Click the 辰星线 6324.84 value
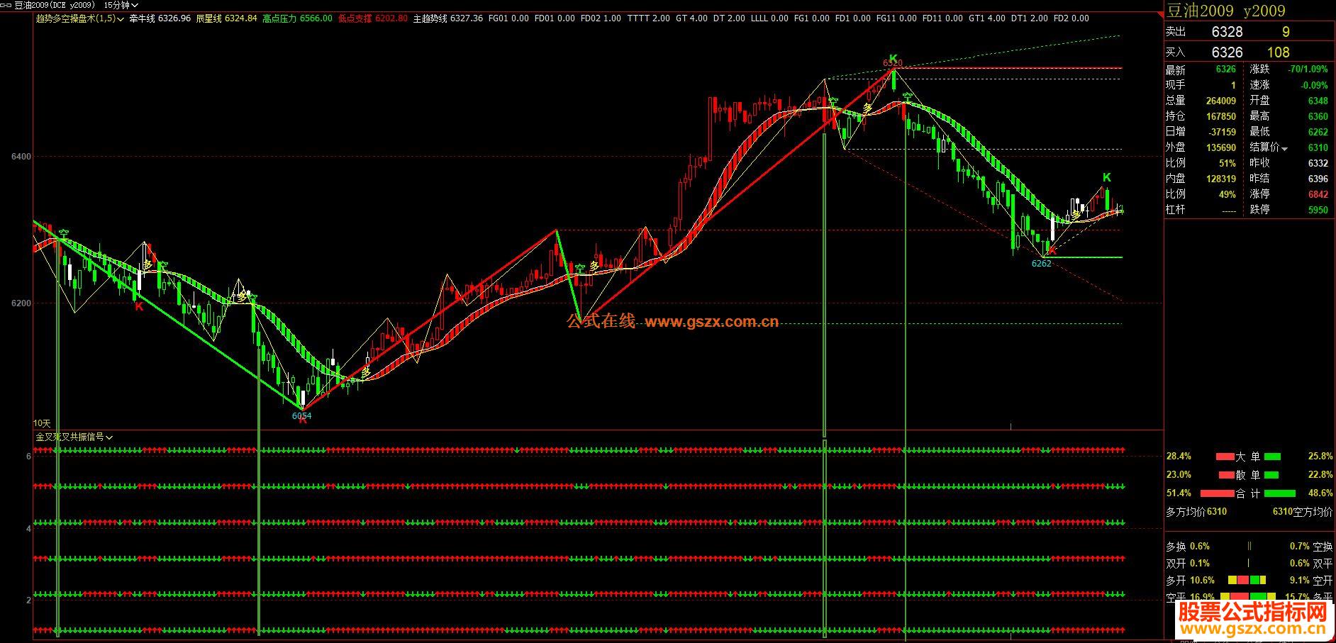 pos(226,18)
